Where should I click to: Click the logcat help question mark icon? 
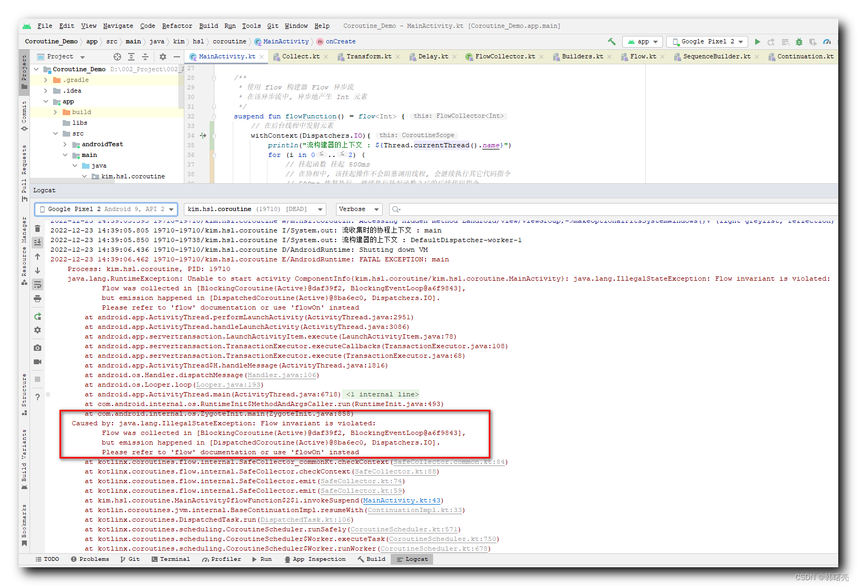click(38, 397)
